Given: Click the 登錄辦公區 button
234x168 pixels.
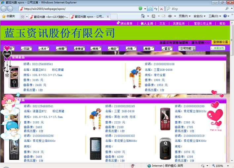Looking at the screenshot, I should click(220, 42).
